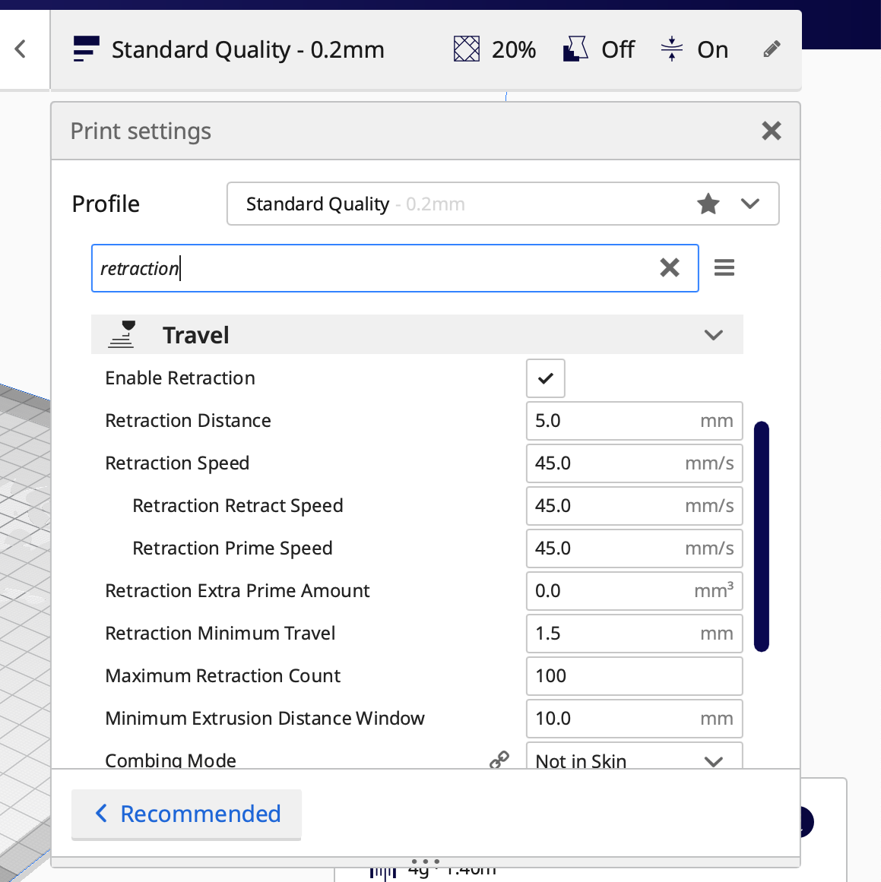Click the Retraction Distance label
Viewport: 881px width, 882px height.
pyautogui.click(x=188, y=421)
